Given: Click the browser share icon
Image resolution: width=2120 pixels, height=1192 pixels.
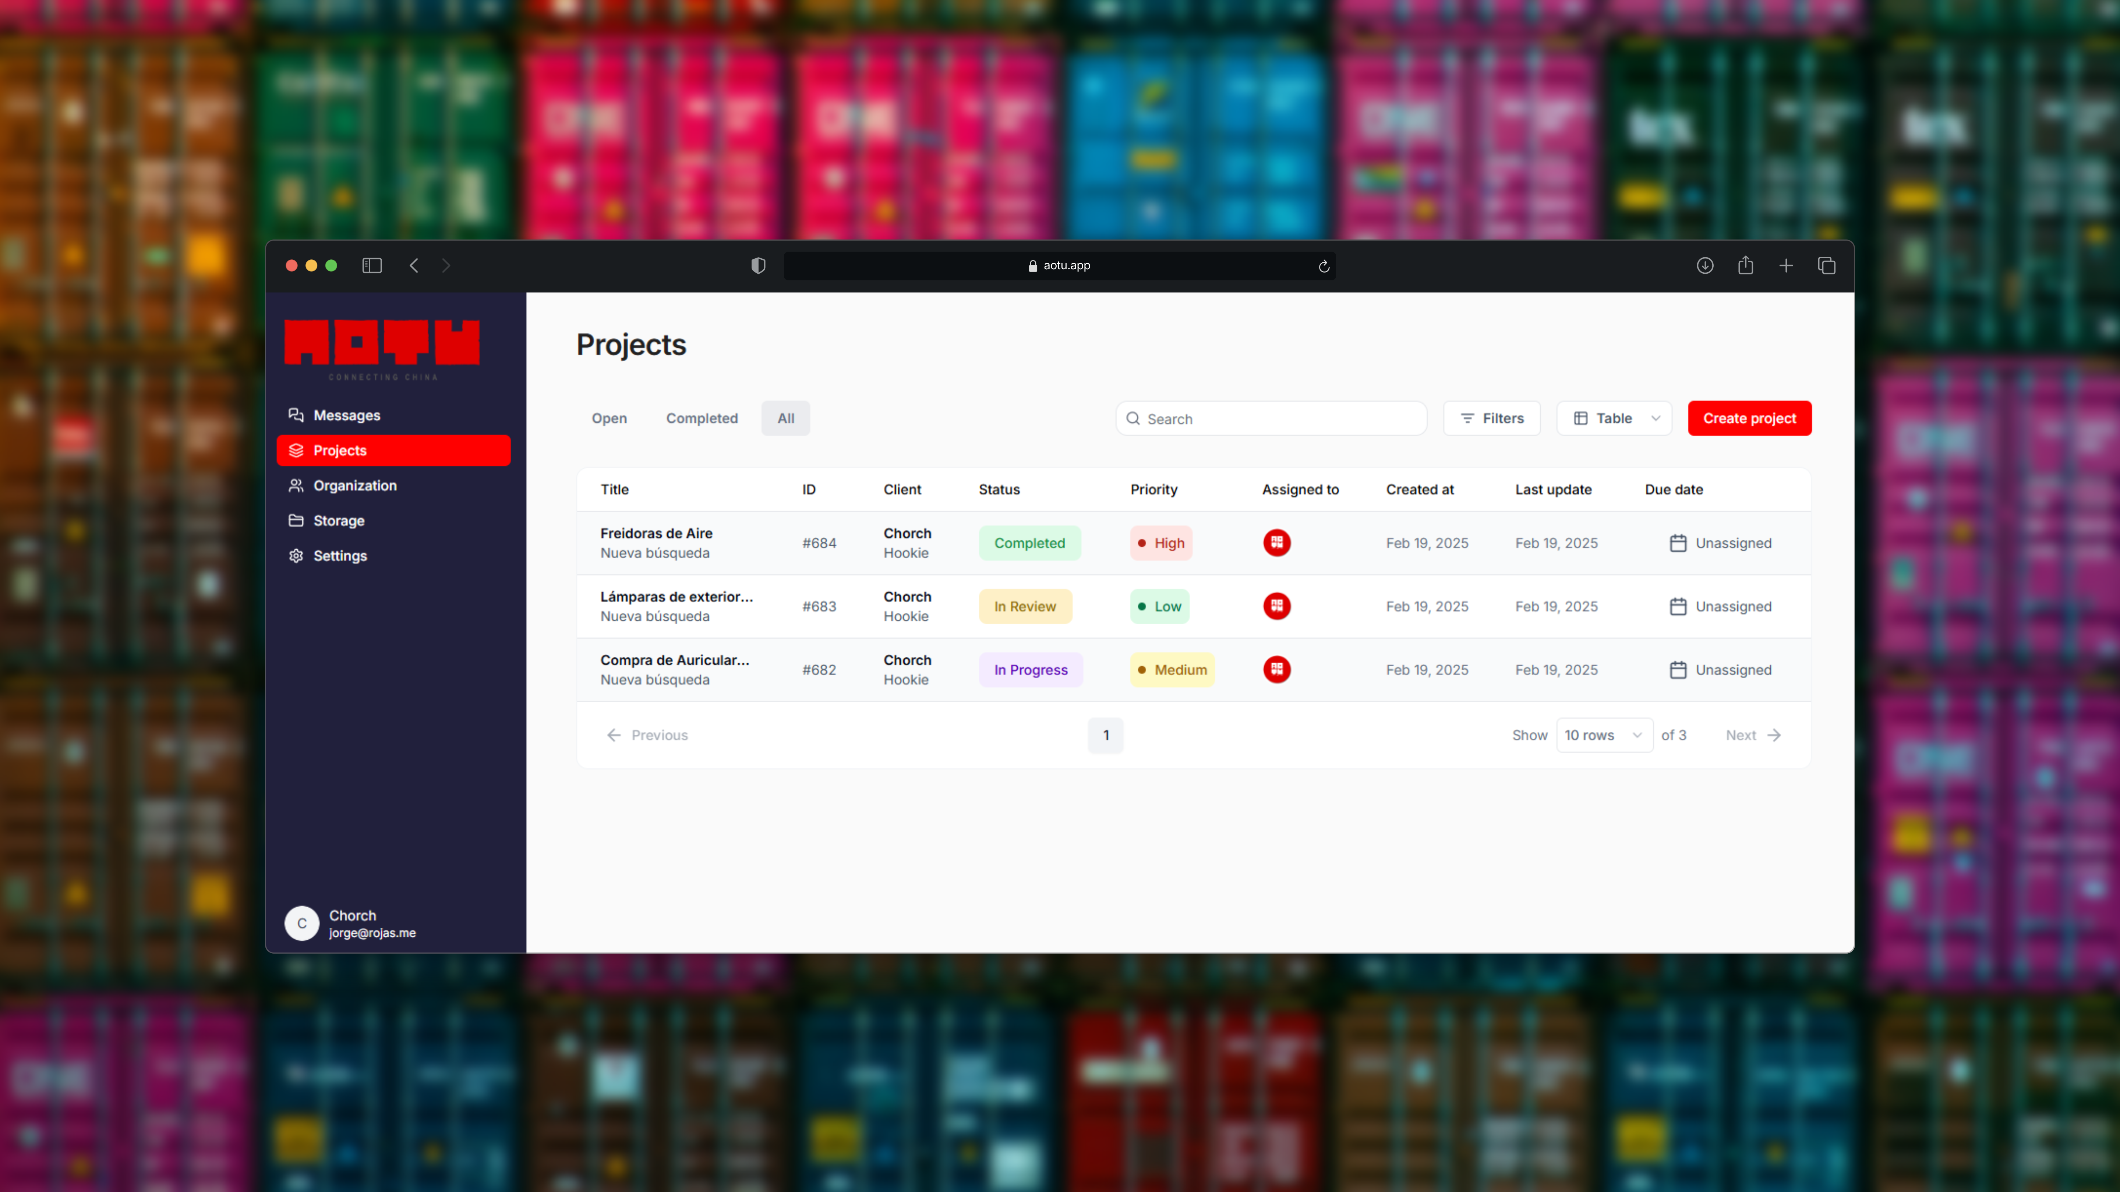Looking at the screenshot, I should [x=1746, y=265].
